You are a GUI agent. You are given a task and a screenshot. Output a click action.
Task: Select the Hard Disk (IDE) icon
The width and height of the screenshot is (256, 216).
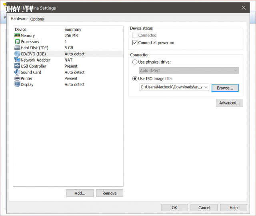[x=17, y=48]
